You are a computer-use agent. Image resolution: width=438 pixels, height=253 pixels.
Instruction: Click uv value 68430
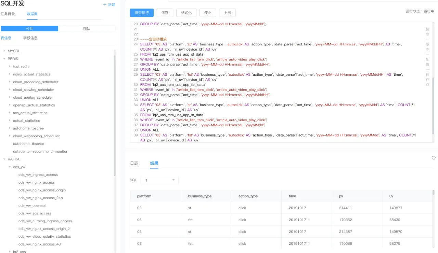coord(395,220)
